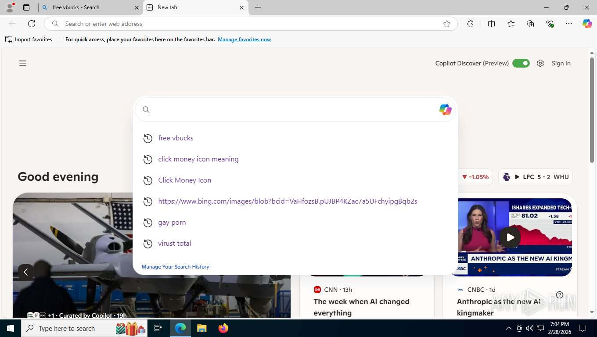The width and height of the screenshot is (597, 337).
Task: Select the free vbucks history suggestion
Action: [x=295, y=138]
